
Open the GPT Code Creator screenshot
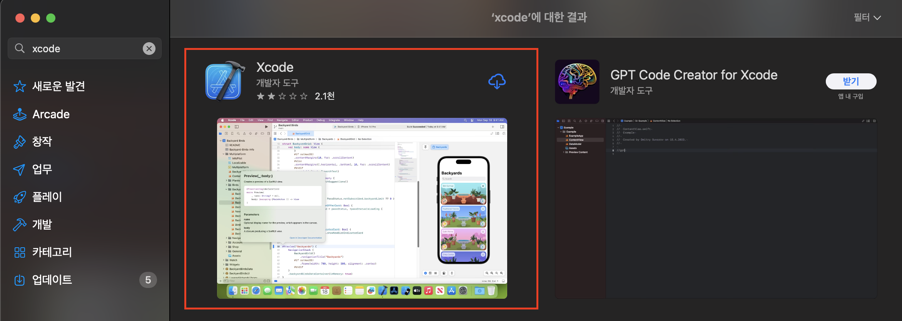coord(716,208)
